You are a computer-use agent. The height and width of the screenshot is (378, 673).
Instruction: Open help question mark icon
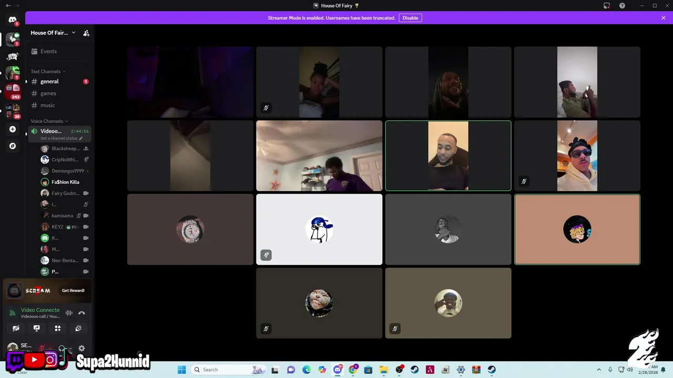[623, 5]
